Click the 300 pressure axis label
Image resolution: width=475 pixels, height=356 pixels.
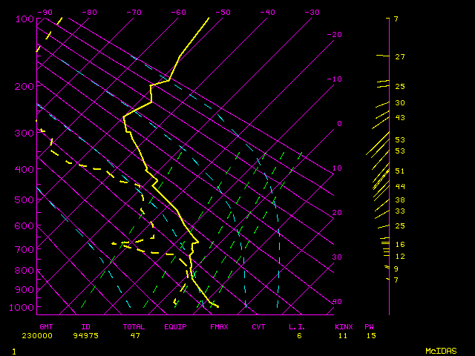[x=24, y=133]
